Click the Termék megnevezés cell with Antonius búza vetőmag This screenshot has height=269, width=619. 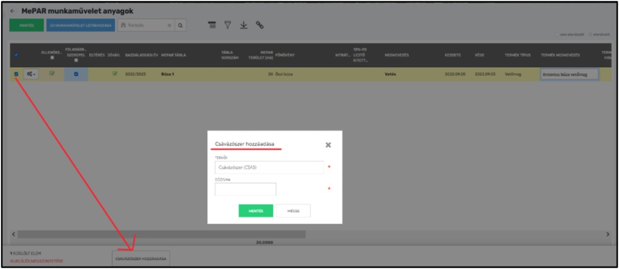(569, 74)
